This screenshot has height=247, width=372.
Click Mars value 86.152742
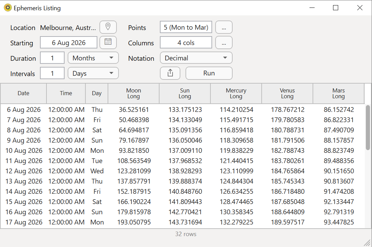point(339,110)
